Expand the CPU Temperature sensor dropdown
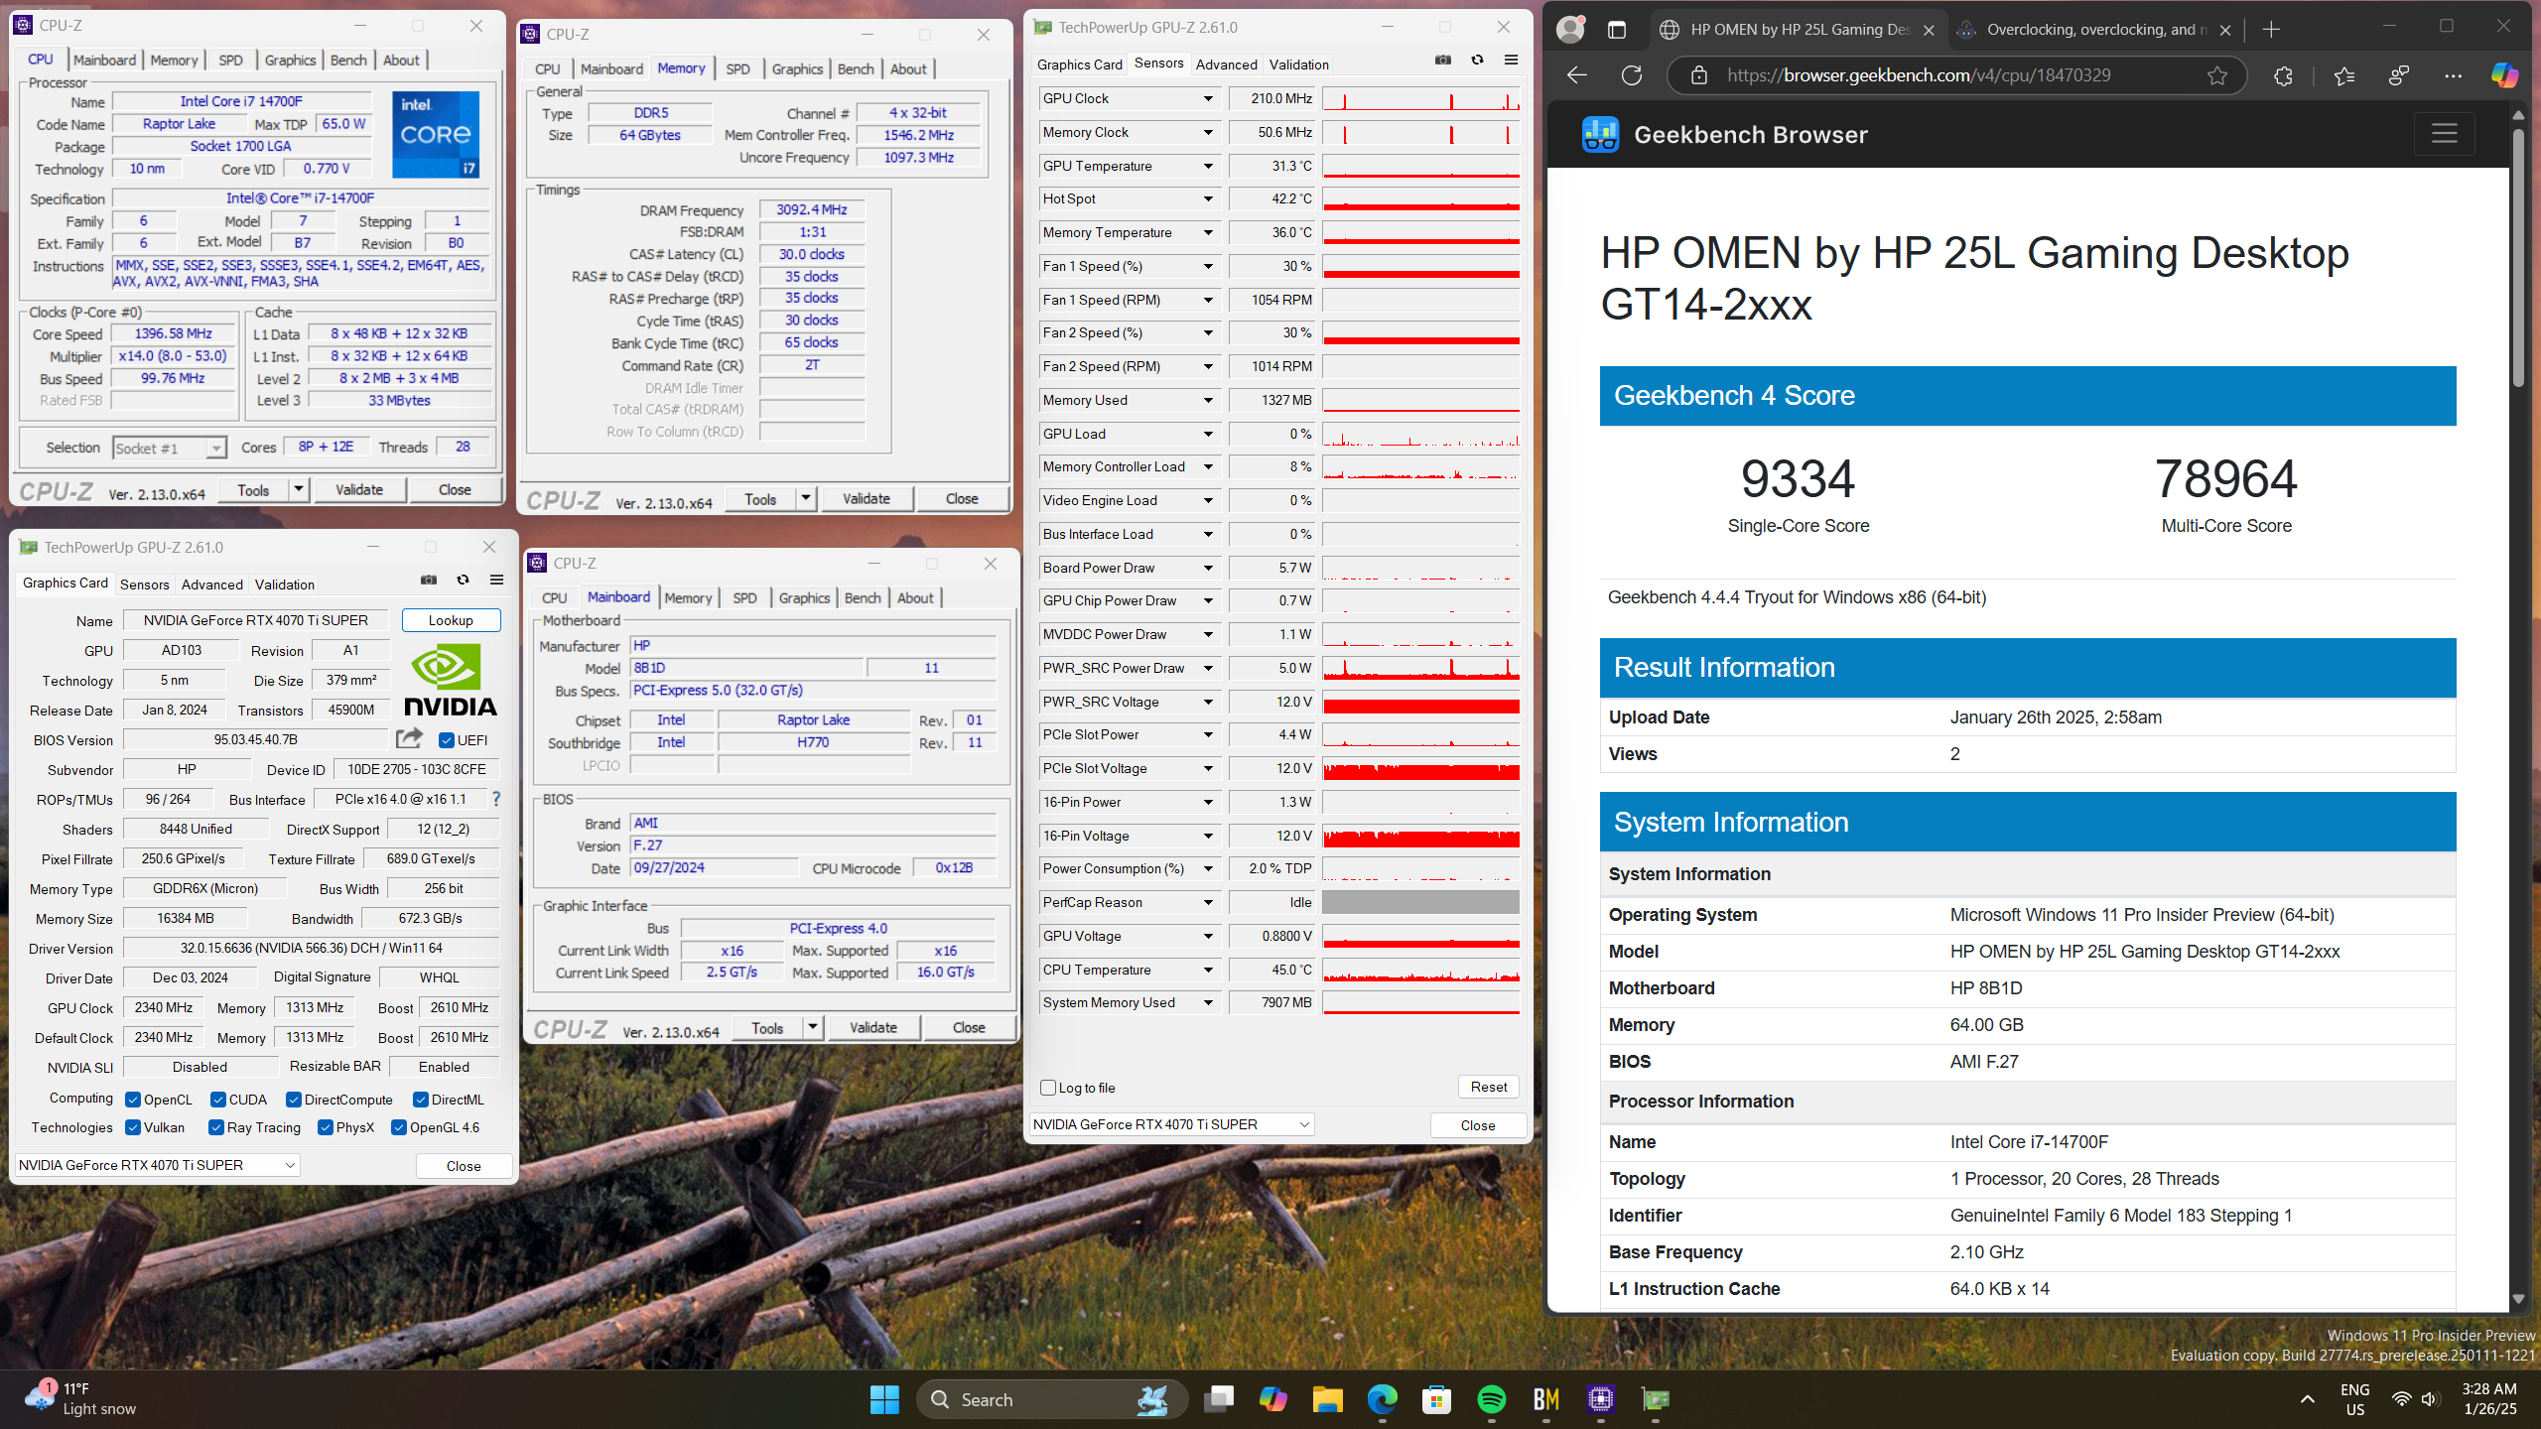 click(1208, 970)
